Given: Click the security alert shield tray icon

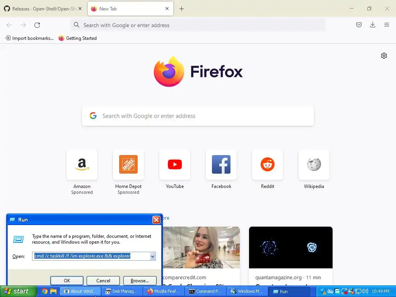Looking at the screenshot, I should click(323, 292).
